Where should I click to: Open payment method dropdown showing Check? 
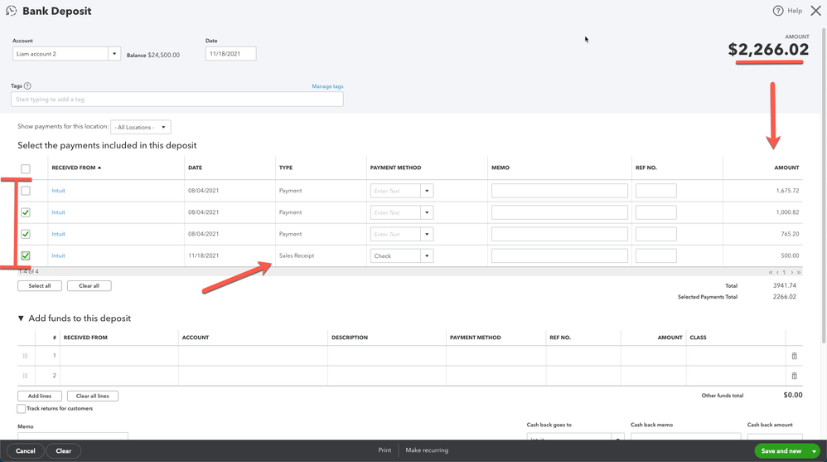[x=427, y=256]
